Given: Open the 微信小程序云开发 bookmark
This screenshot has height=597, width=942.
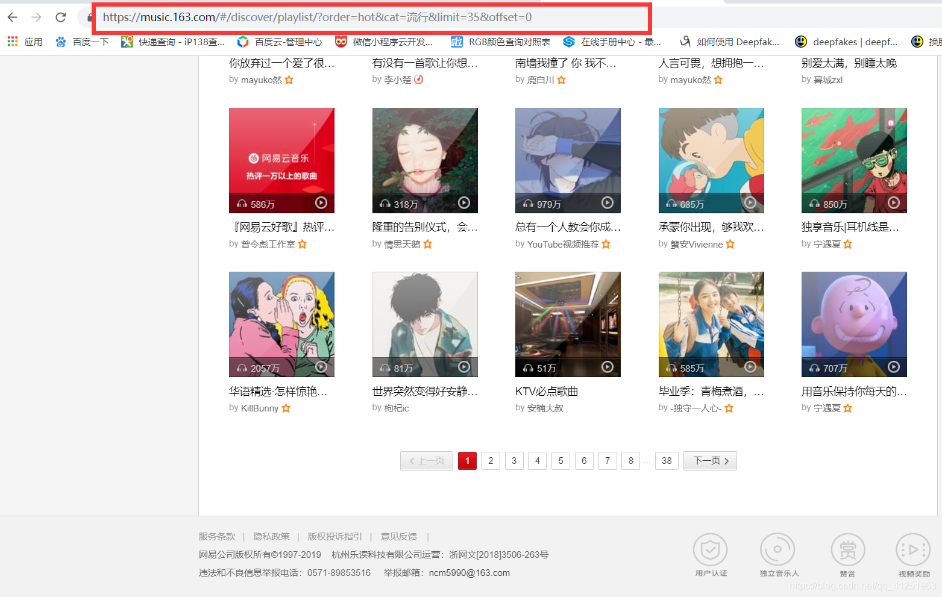Looking at the screenshot, I should [x=384, y=42].
